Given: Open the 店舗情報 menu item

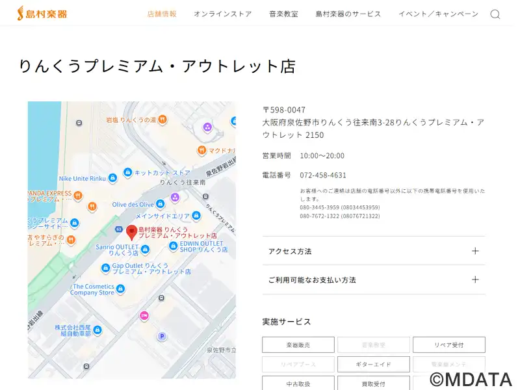Looking at the screenshot, I should pyautogui.click(x=162, y=14).
